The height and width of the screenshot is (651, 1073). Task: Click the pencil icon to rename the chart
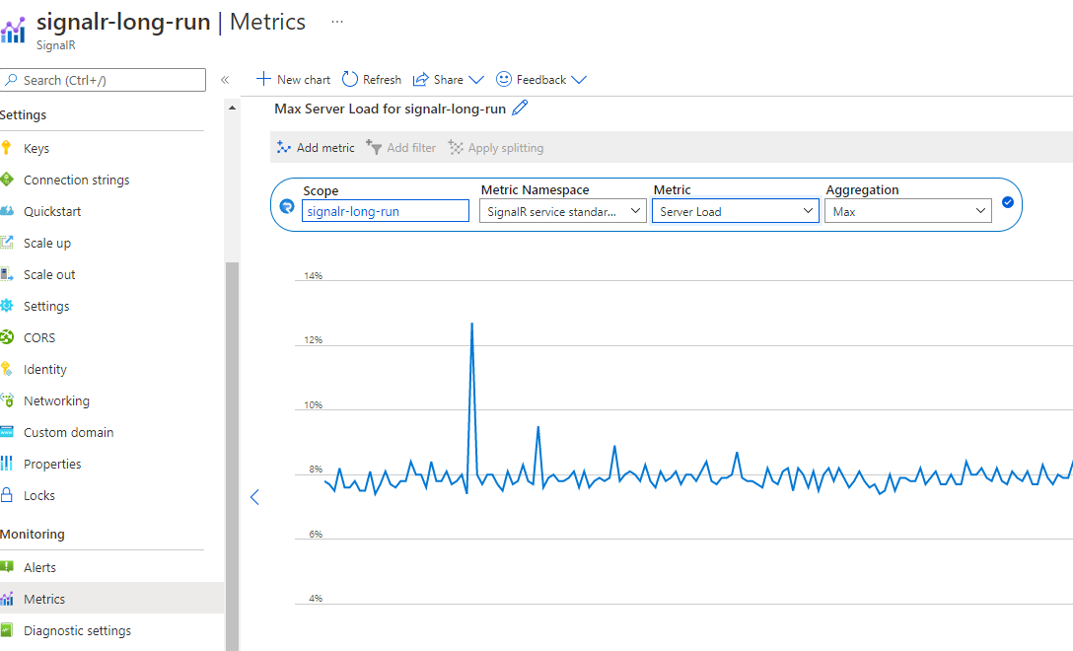click(519, 109)
